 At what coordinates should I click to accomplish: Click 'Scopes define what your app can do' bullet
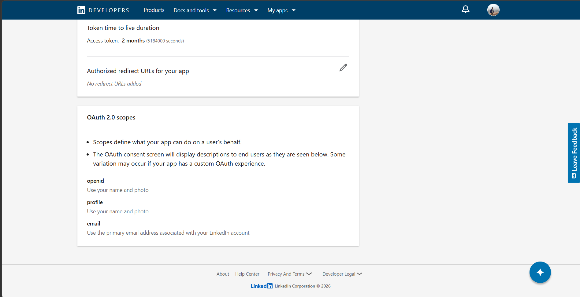point(167,142)
